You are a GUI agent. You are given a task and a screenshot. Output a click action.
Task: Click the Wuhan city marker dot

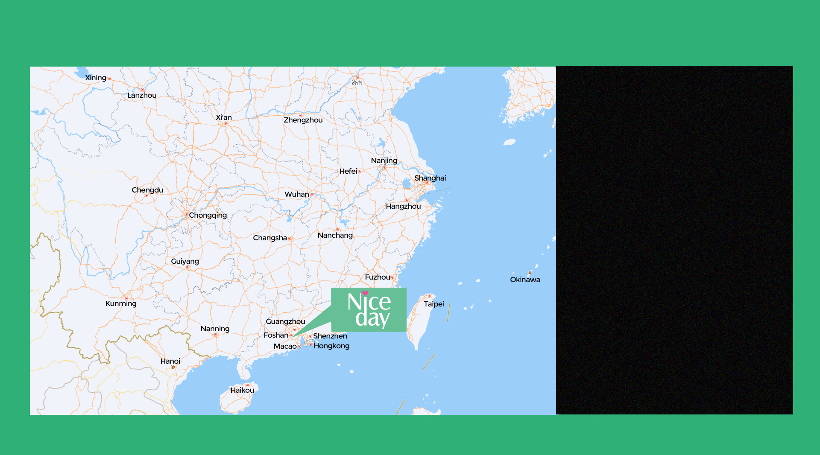point(312,195)
